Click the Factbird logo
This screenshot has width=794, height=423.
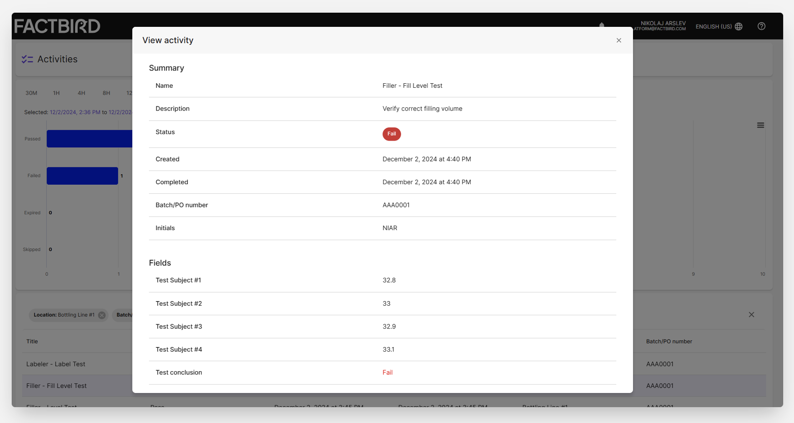click(57, 26)
